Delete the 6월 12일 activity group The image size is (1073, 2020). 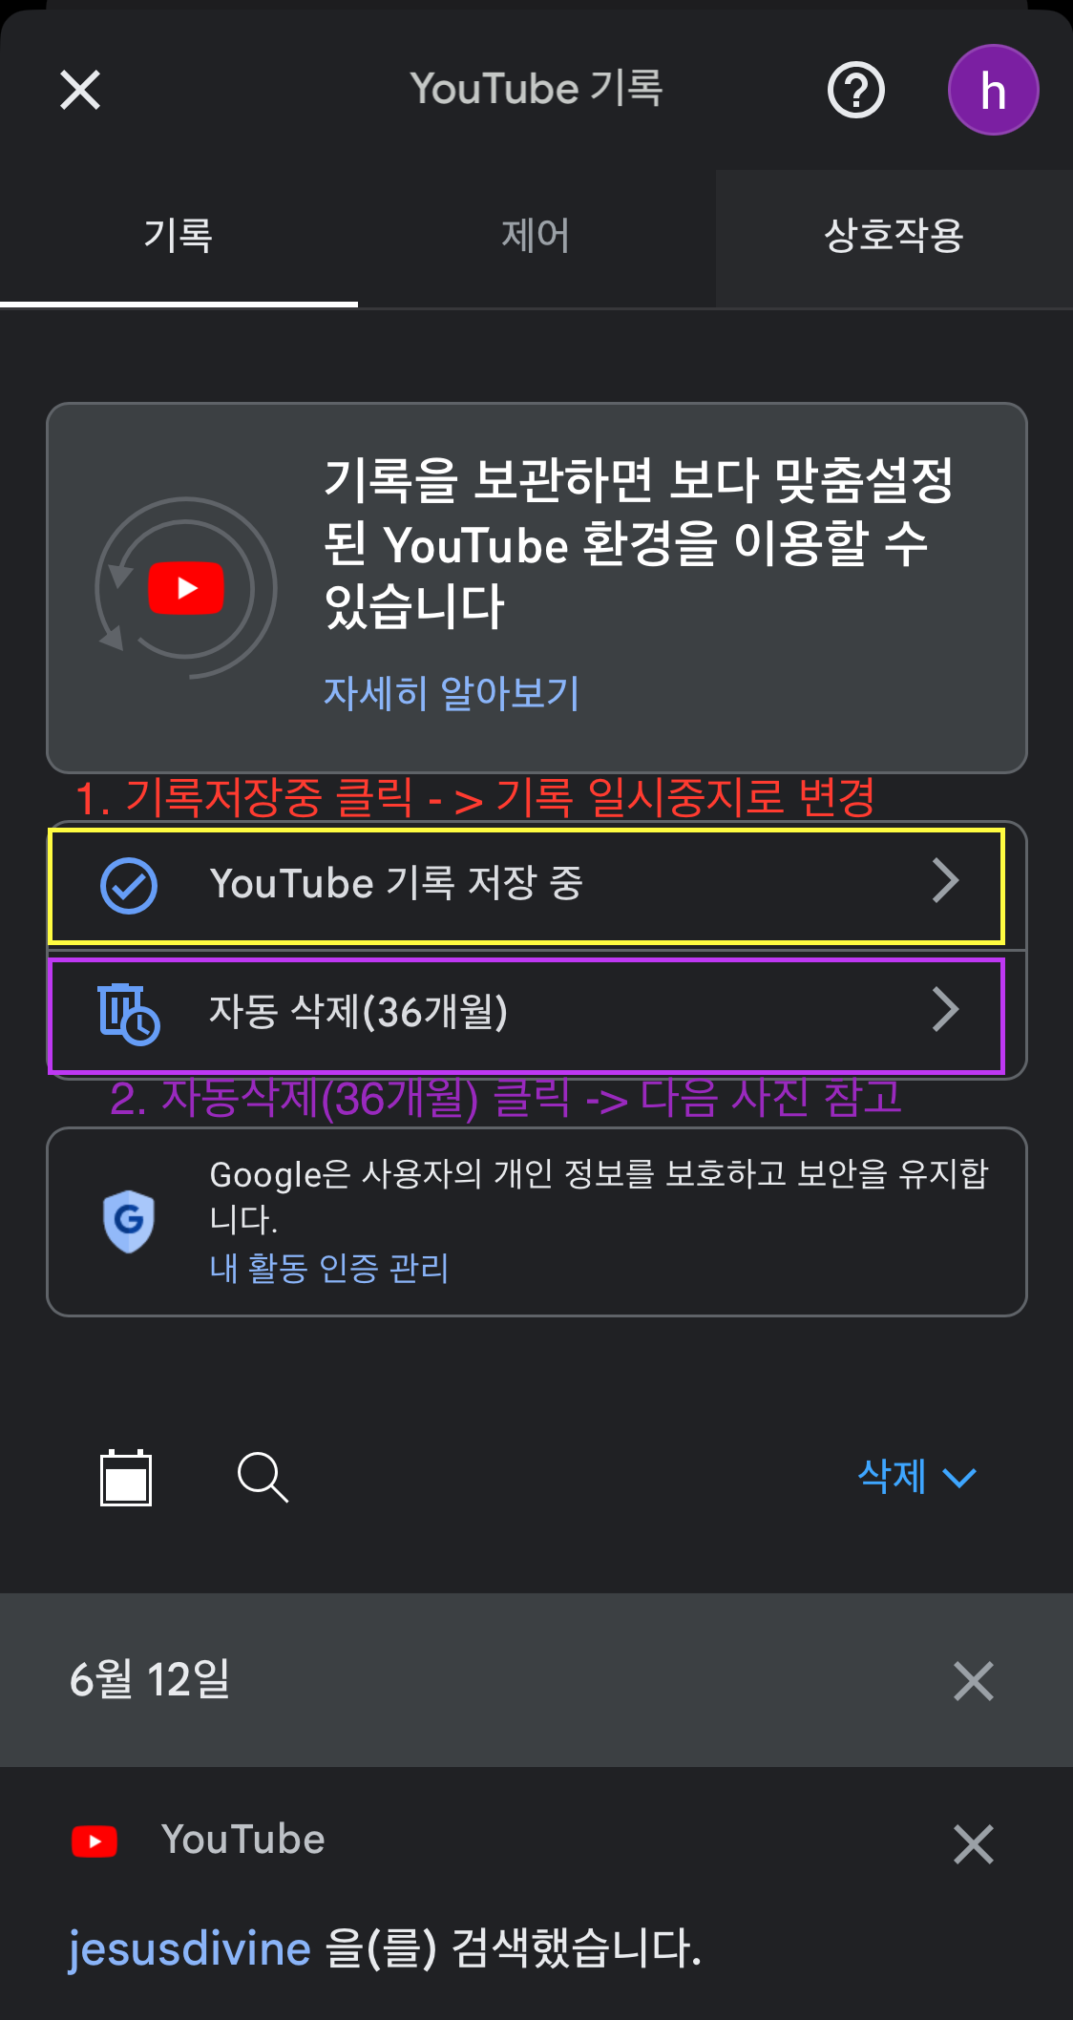point(974,1680)
